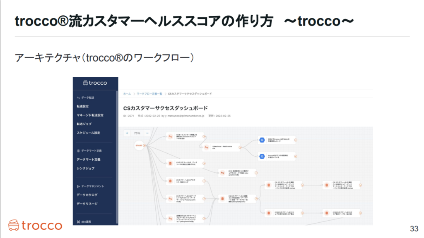424x238 pixels.
Task: Click icon of 転送設定ごとの最新ジョブ node
Action: [x=222, y=173]
